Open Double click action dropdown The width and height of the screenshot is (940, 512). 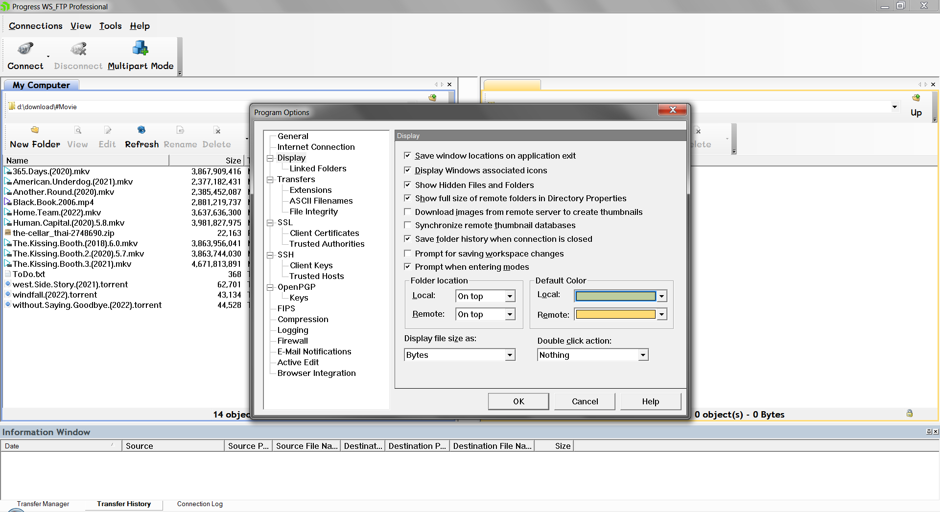tap(643, 355)
